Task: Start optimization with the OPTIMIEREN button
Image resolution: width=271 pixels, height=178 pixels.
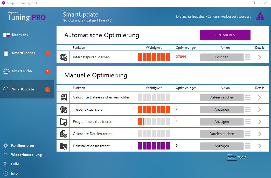Action: 225,35
